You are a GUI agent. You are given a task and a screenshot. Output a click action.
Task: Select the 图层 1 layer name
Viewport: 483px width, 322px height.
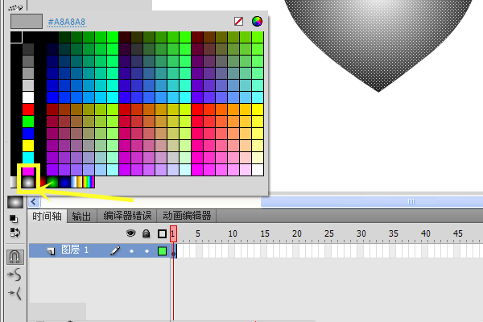click(75, 250)
